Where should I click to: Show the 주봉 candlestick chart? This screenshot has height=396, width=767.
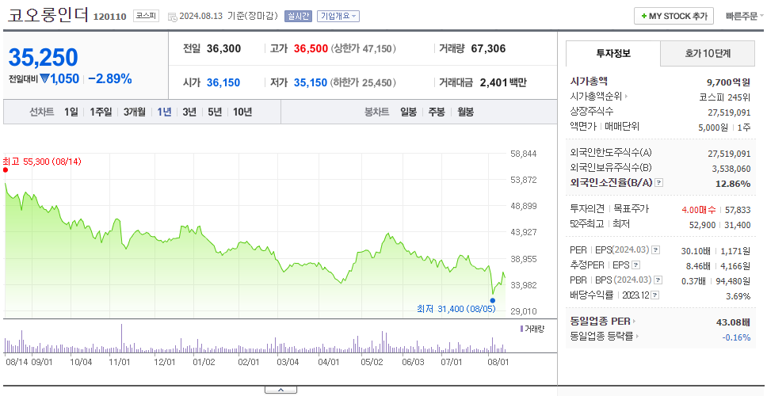coord(437,112)
